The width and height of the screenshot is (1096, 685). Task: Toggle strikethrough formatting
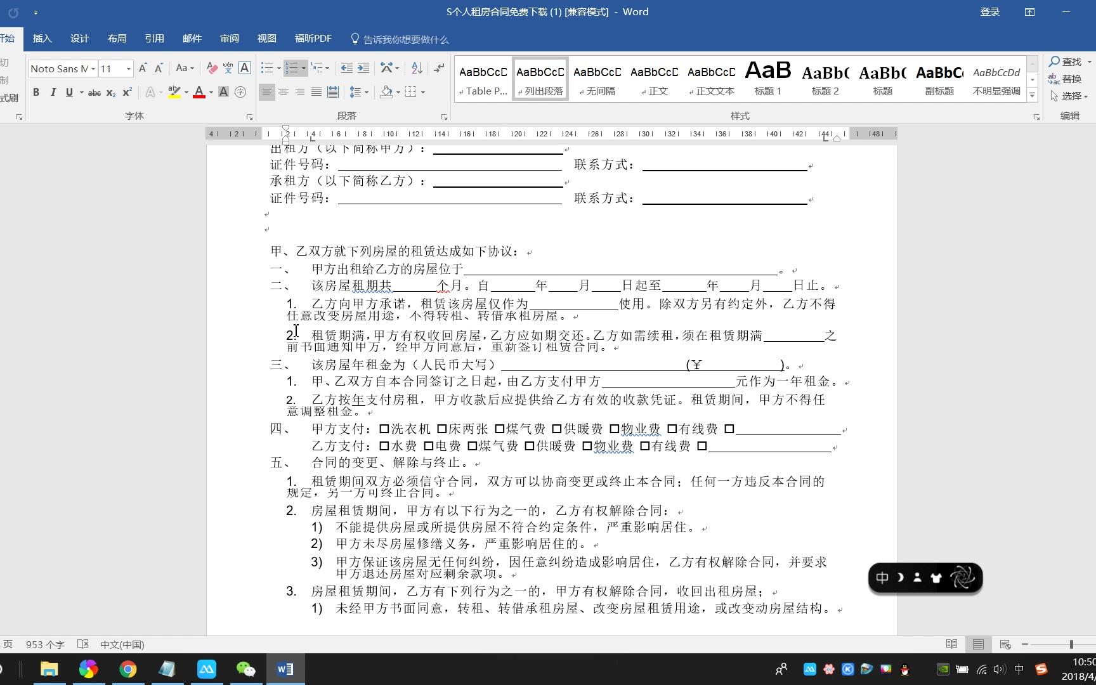pos(95,92)
